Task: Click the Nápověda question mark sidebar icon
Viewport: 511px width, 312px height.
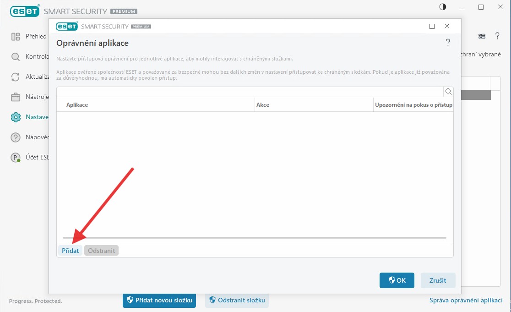Action: 16,137
